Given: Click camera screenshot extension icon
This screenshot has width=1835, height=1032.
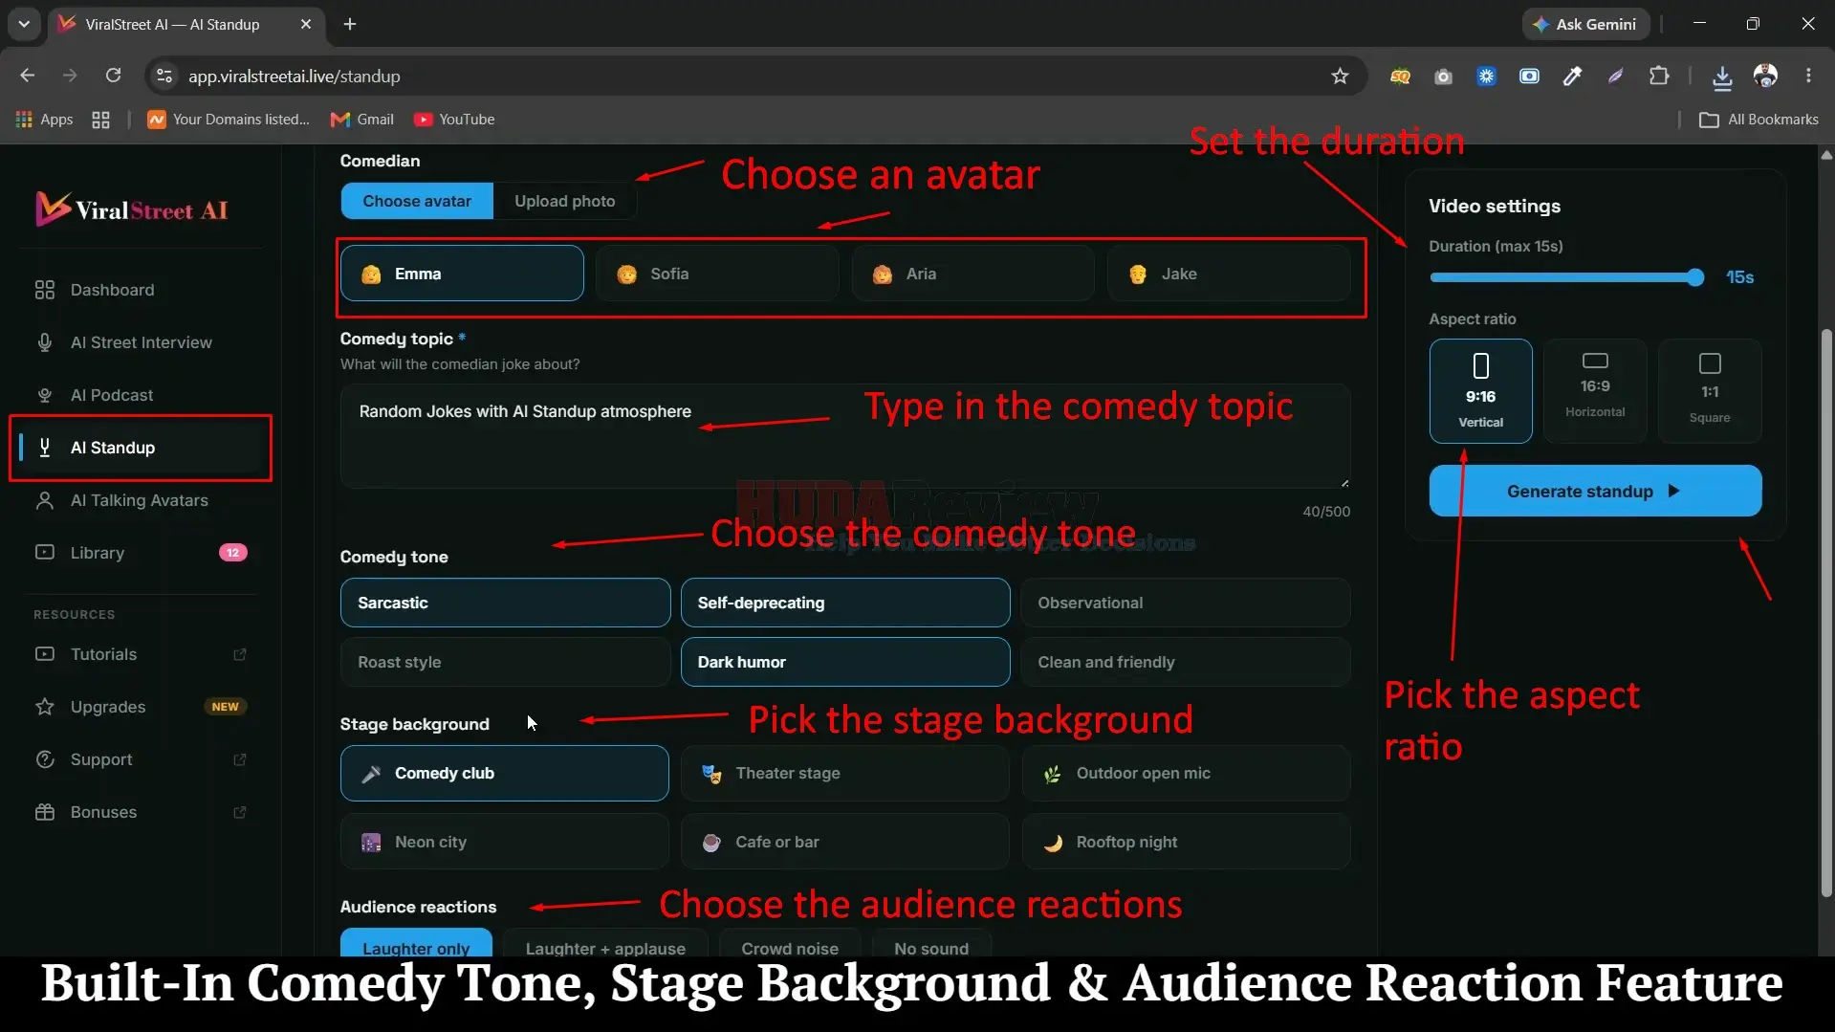Looking at the screenshot, I should 1443,76.
